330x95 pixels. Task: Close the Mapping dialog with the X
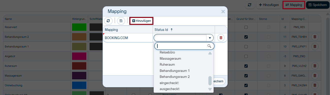click(x=223, y=11)
